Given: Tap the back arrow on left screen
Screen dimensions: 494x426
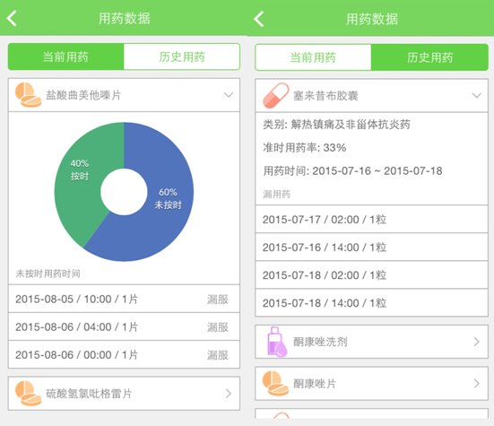Looking at the screenshot, I should (12, 18).
